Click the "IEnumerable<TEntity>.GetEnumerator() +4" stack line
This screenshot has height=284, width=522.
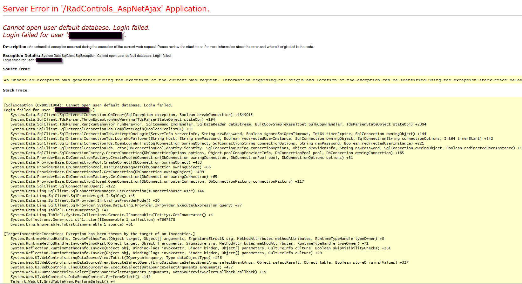click(x=112, y=215)
